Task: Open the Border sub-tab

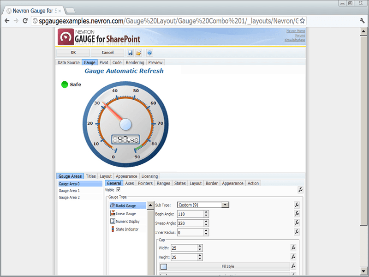Action: pos(212,183)
